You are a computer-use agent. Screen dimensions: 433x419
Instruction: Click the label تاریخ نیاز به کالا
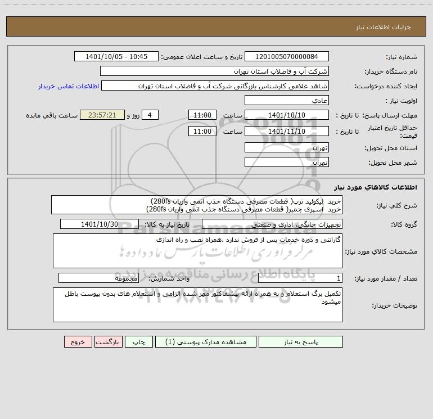(x=168, y=224)
